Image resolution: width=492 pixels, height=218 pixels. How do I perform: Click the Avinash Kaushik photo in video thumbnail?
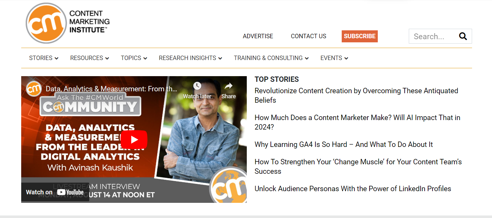(x=202, y=130)
